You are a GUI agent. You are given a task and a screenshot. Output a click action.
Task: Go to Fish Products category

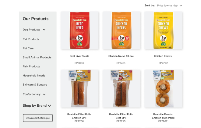[x=31, y=66]
